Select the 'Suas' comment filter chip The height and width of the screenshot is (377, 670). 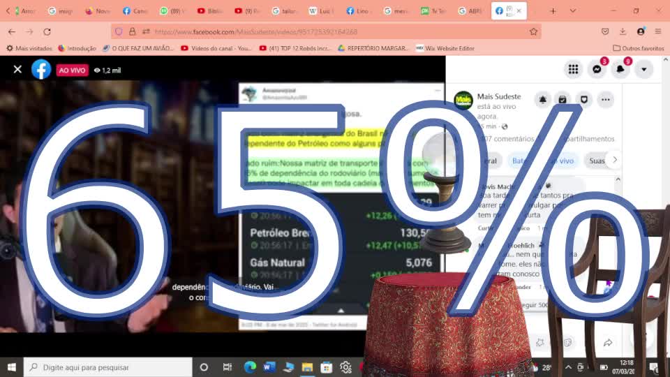coord(597,161)
